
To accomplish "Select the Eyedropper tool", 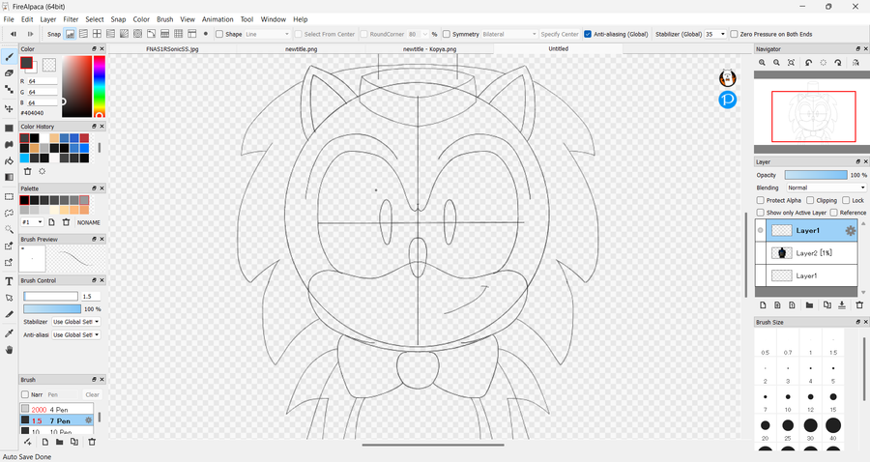I will (x=9, y=333).
